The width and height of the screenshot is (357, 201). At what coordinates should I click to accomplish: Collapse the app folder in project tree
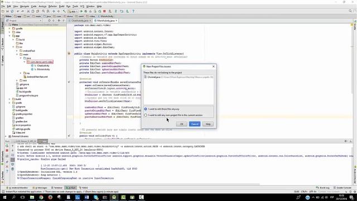[9, 36]
